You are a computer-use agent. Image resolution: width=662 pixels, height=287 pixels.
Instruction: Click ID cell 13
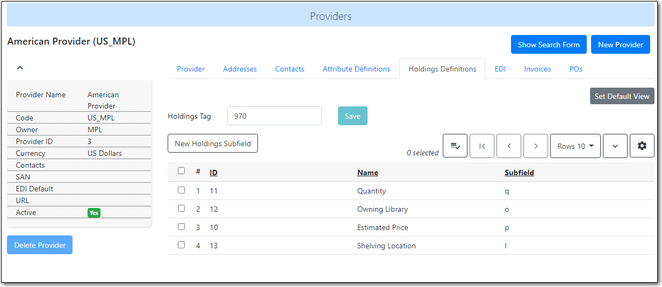(x=214, y=246)
